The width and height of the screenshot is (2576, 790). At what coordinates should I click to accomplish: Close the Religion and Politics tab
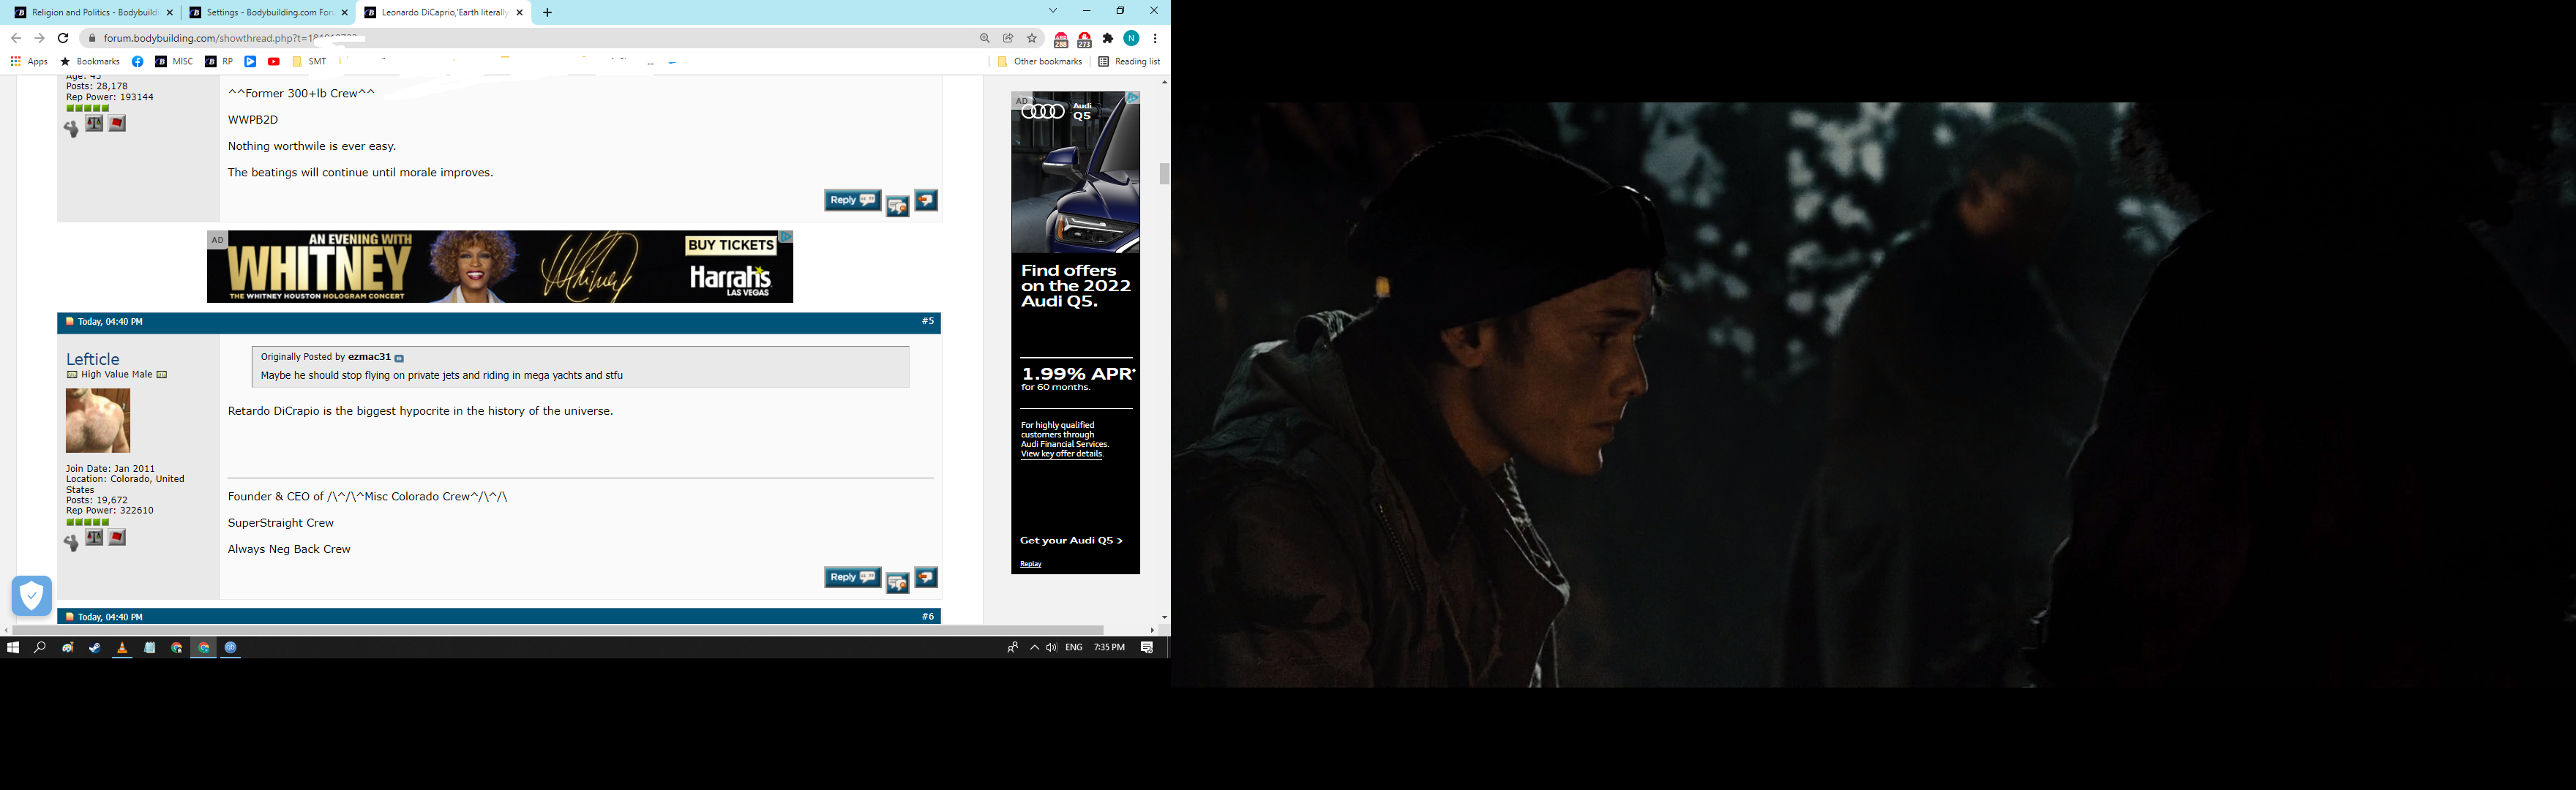tap(170, 13)
